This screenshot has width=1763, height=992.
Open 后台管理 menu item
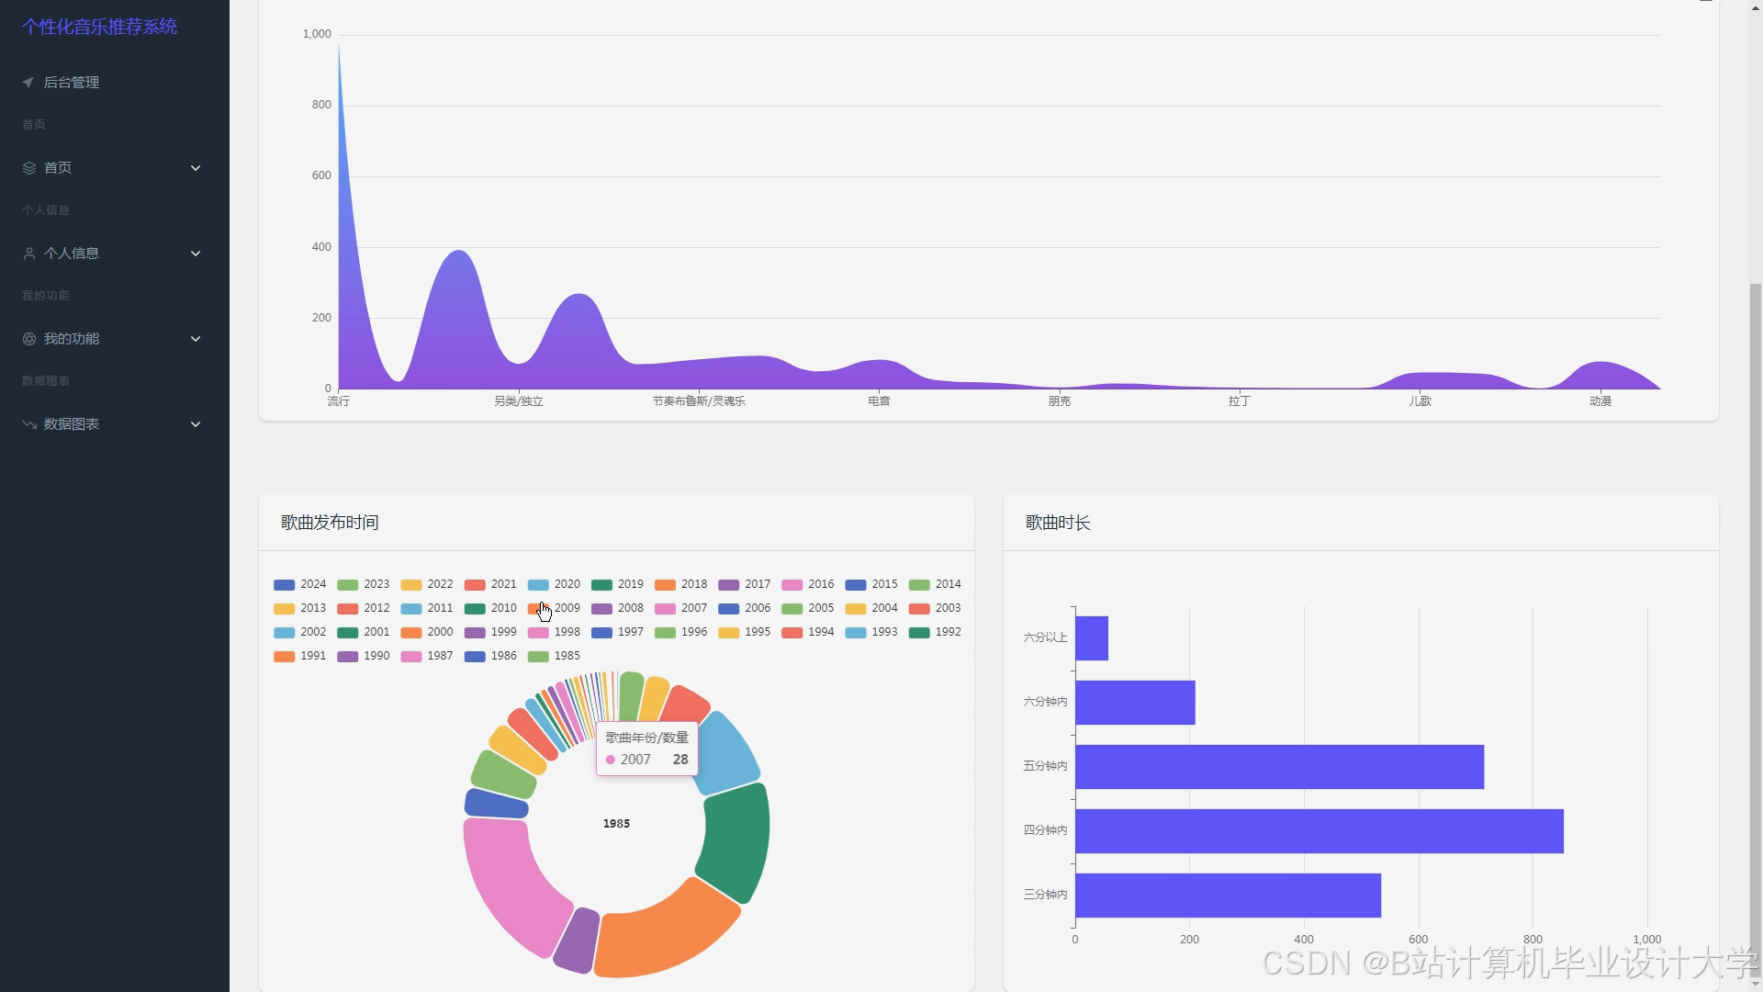[x=72, y=83]
